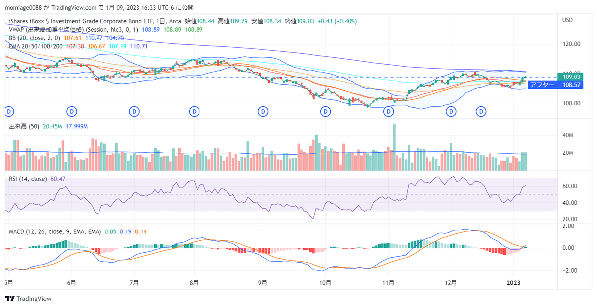Click the アフター 108.57 after-hours label
Viewport: 597px width, 307px height.
[x=556, y=85]
